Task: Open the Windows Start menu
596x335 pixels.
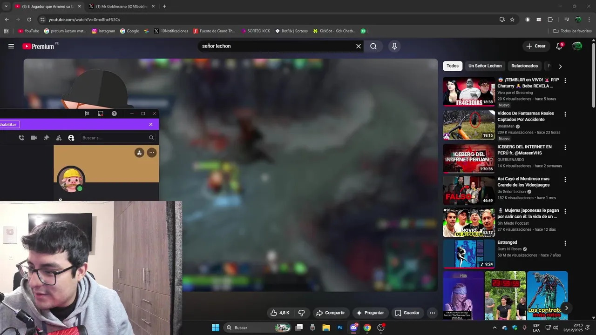Action: [216, 328]
